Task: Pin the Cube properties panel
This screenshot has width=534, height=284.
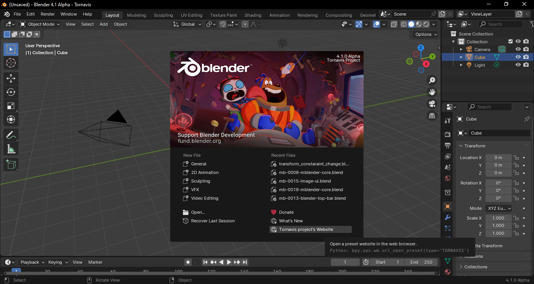Action: click(x=527, y=119)
